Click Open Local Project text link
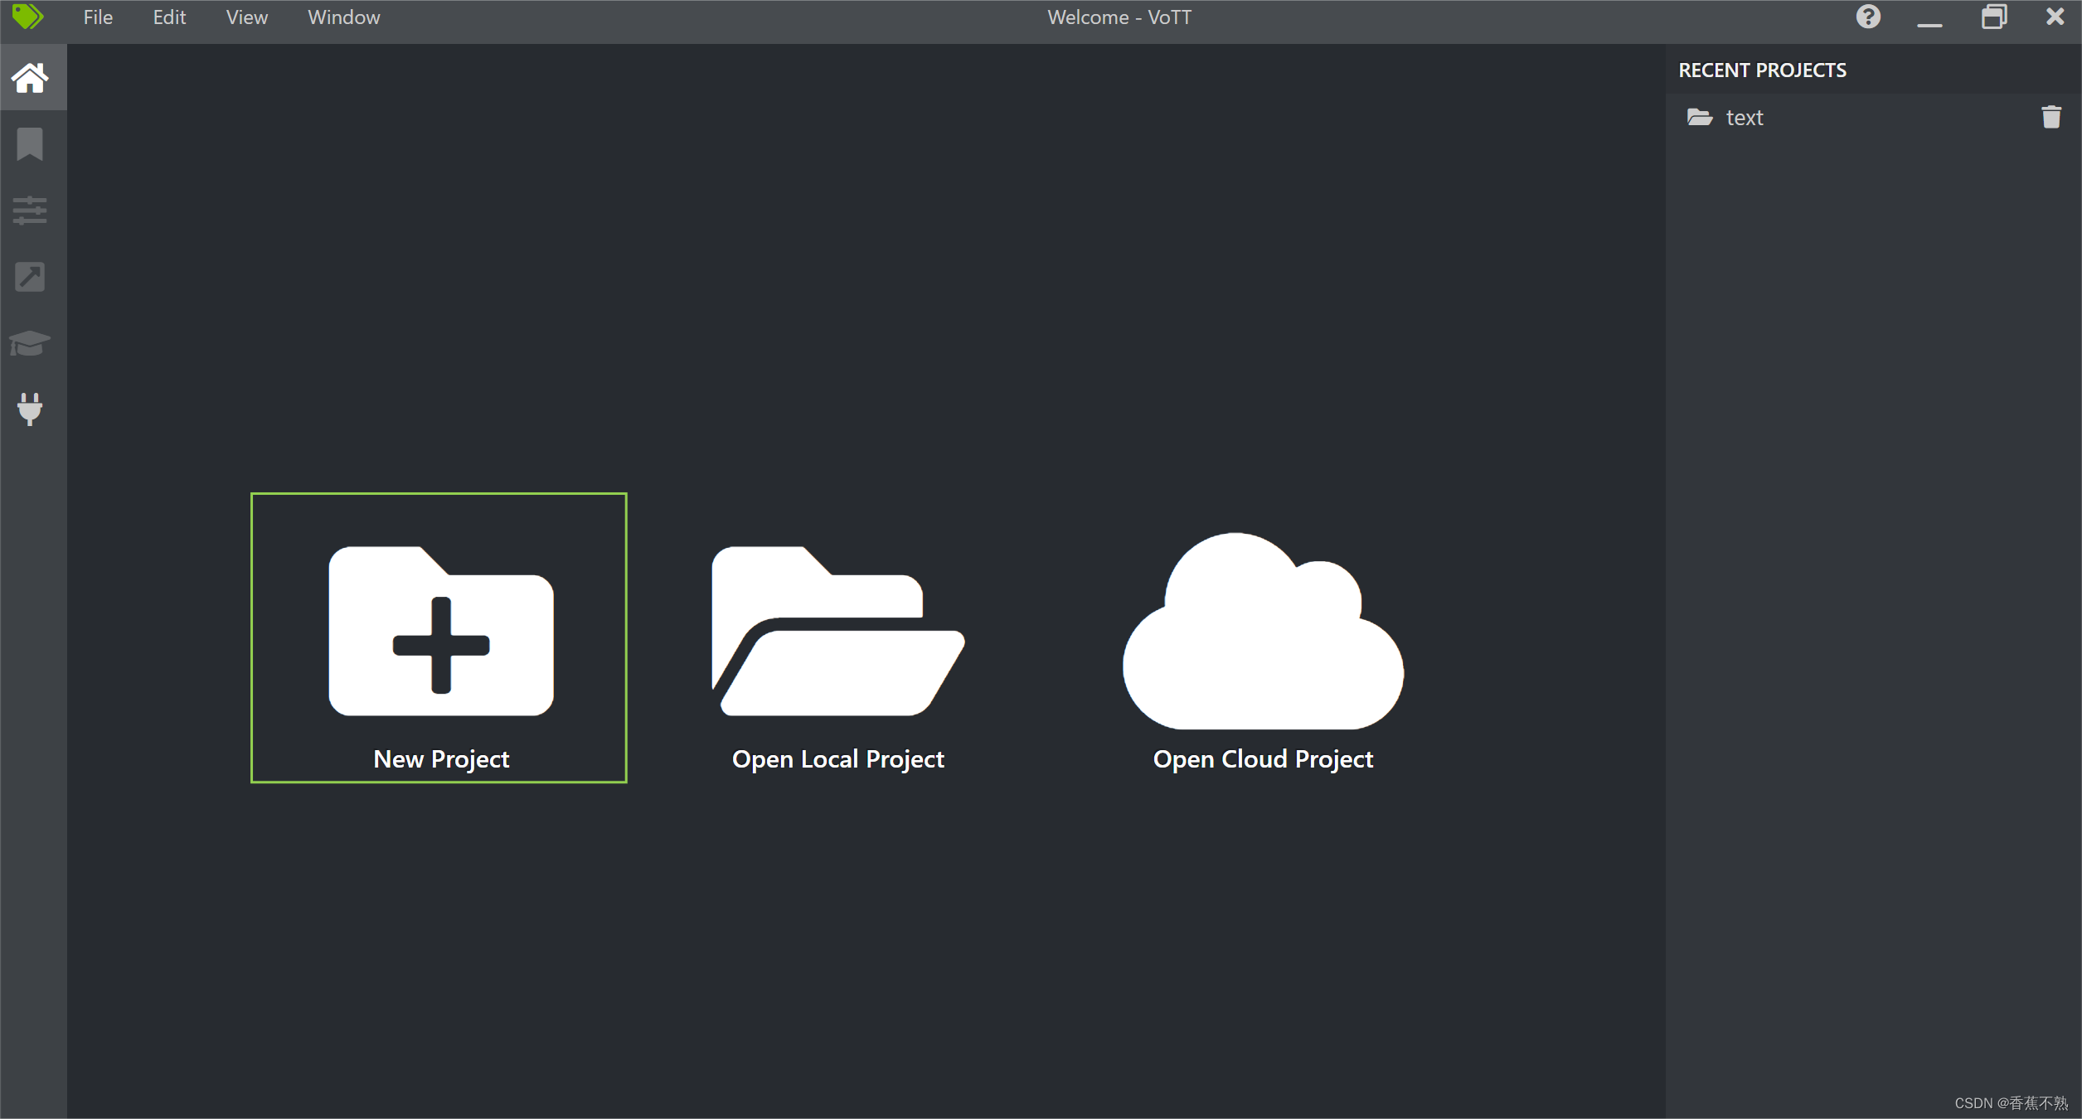 [837, 758]
